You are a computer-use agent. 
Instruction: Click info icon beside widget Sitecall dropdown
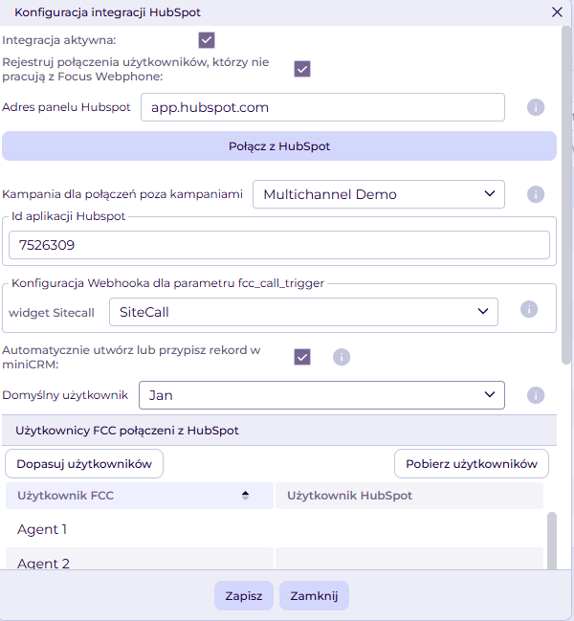click(529, 309)
